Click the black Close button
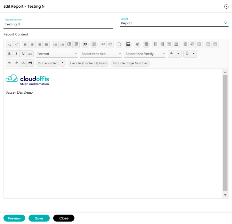This screenshot has width=232, height=224. click(64, 218)
